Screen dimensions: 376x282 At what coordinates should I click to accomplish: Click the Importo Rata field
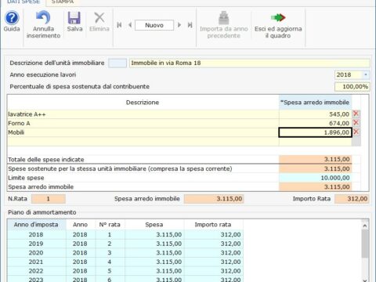tap(352, 199)
